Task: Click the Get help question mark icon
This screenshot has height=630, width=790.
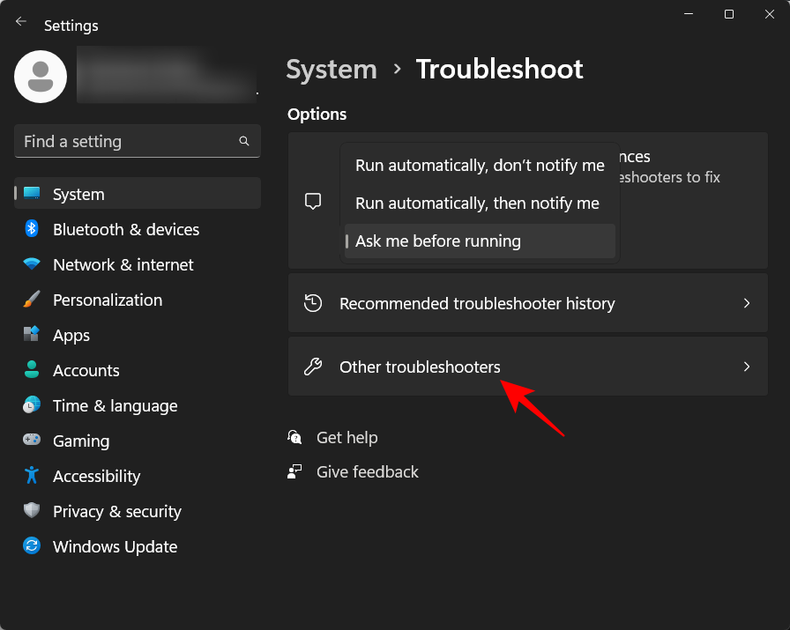Action: [x=295, y=437]
